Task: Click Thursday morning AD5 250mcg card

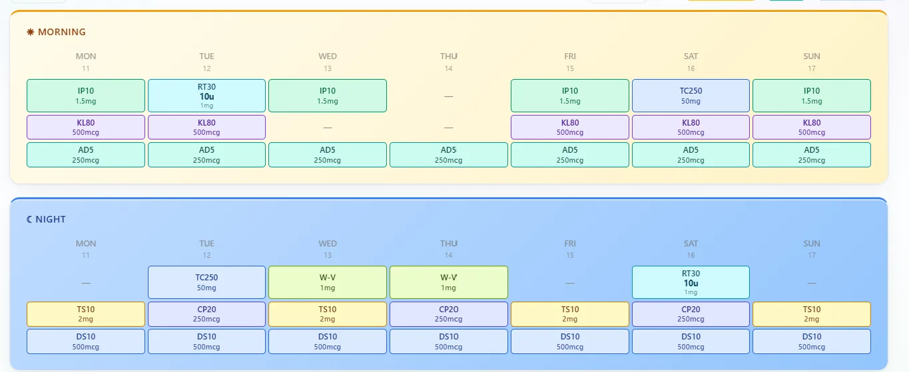Action: tap(449, 155)
